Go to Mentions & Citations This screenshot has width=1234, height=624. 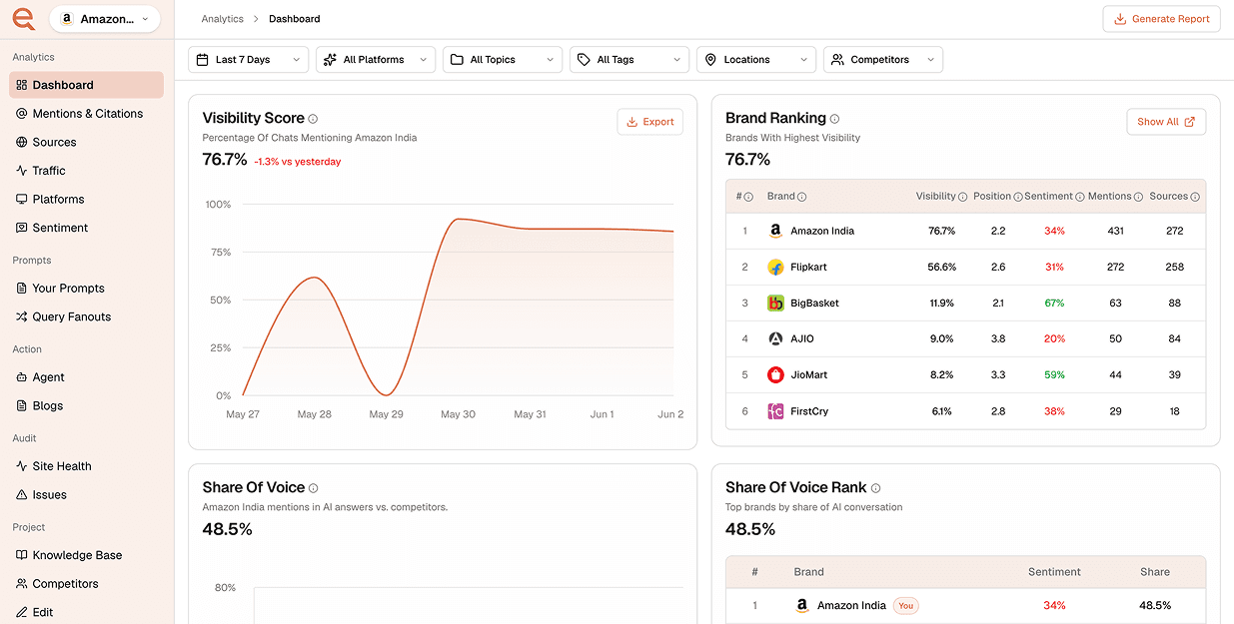coord(86,114)
